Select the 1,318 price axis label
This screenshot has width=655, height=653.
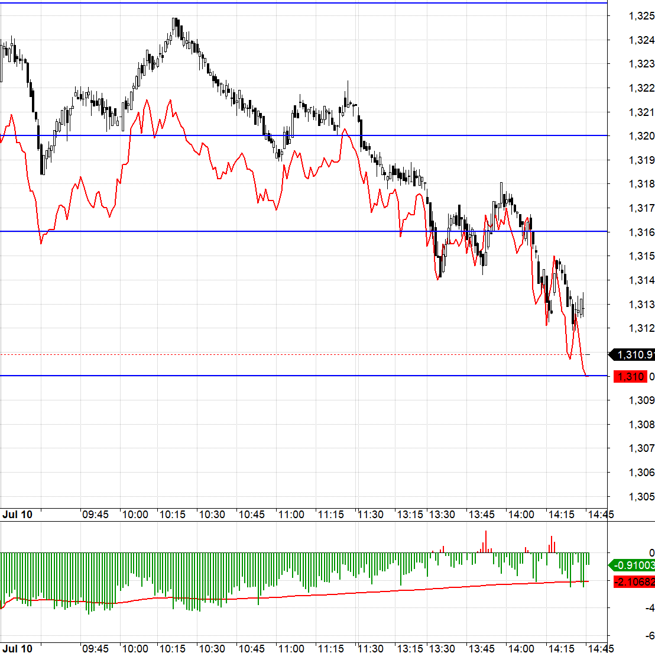click(x=641, y=184)
